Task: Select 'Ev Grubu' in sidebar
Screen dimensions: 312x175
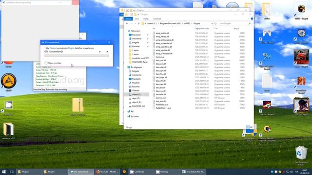Action: pyautogui.click(x=135, y=117)
